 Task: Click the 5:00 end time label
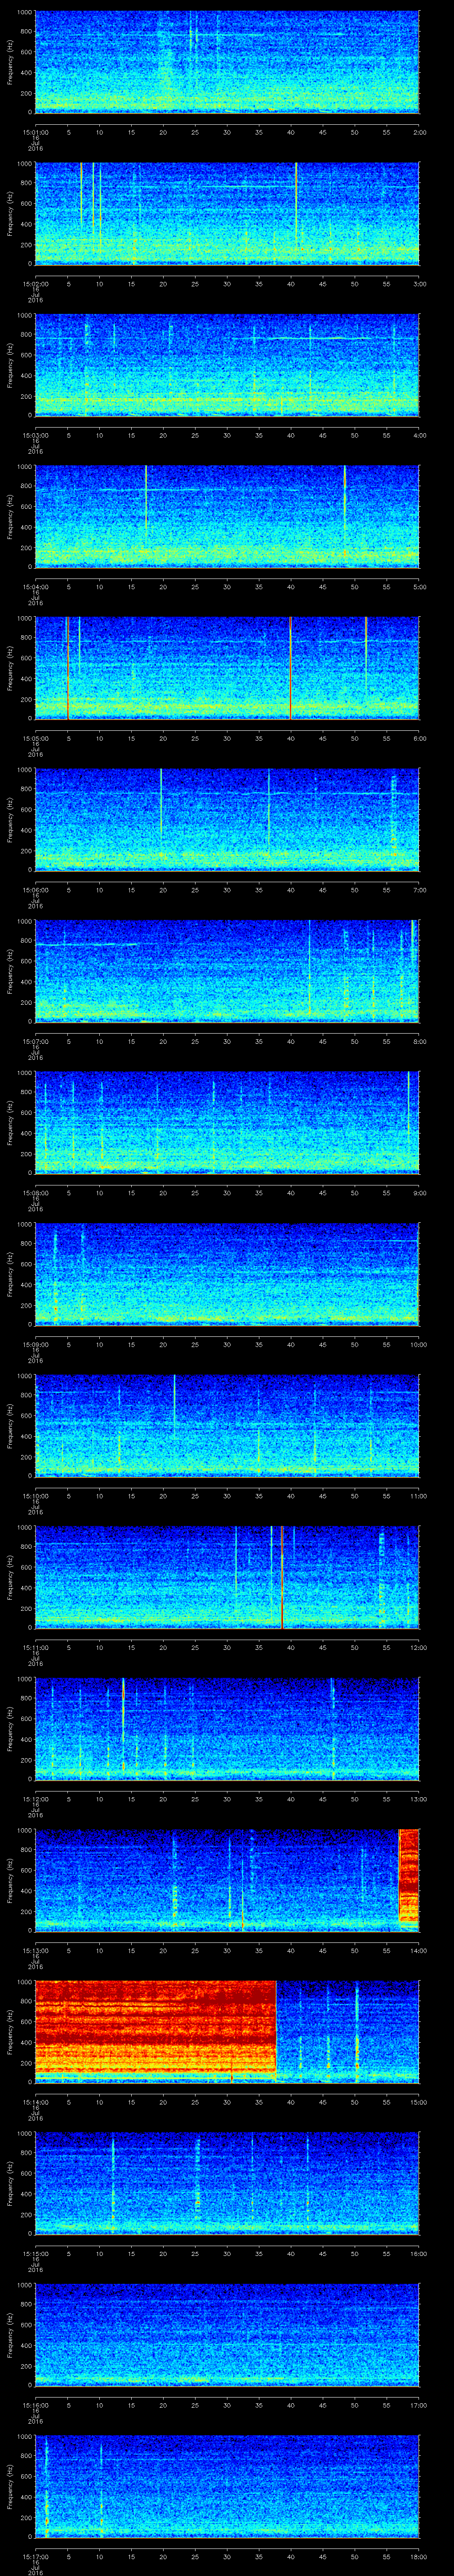pyautogui.click(x=419, y=587)
